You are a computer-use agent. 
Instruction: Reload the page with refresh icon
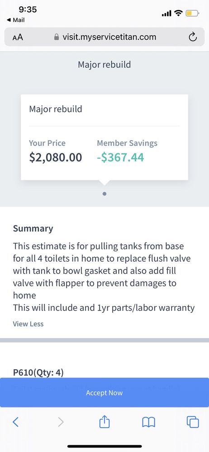[x=193, y=37]
